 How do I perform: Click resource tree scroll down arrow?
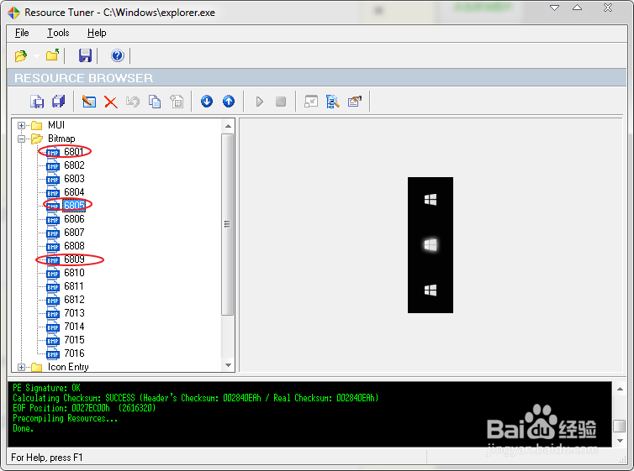pyautogui.click(x=228, y=365)
